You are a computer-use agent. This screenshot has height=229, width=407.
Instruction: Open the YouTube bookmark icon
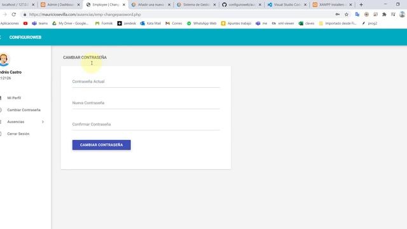[25, 24]
